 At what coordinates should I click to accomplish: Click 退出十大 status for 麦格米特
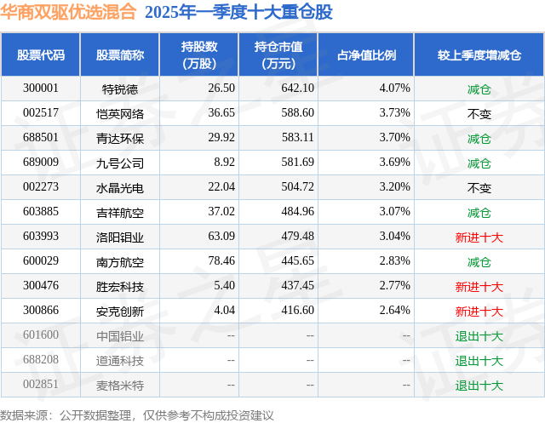coord(479,386)
